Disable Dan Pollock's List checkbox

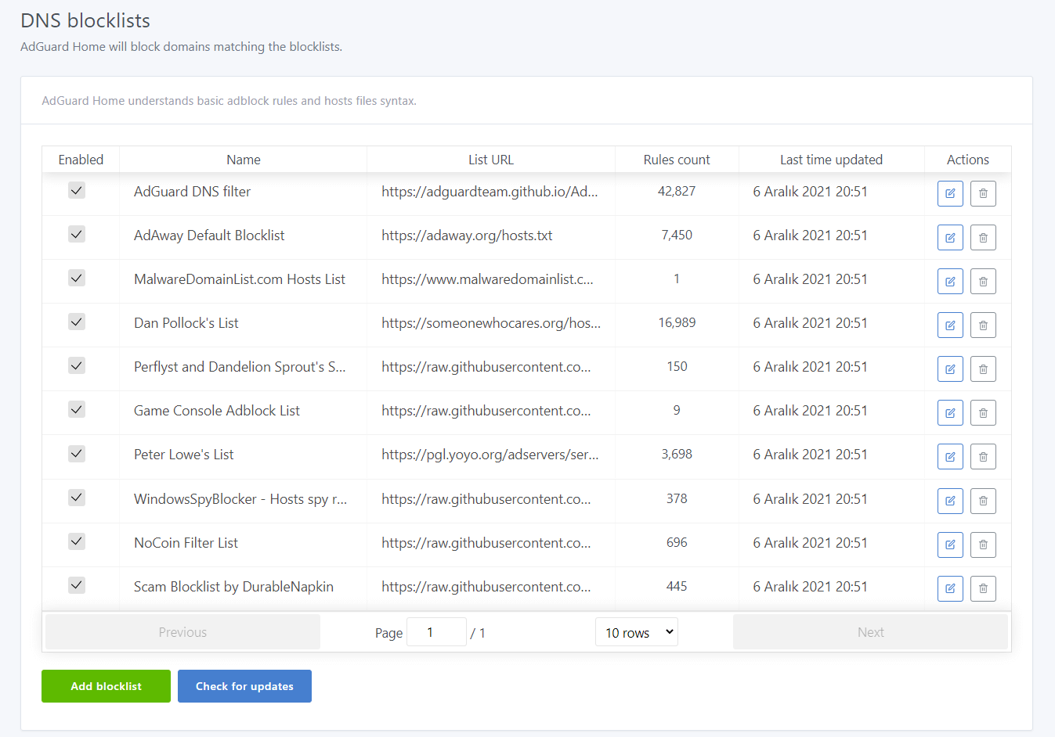[x=77, y=322]
